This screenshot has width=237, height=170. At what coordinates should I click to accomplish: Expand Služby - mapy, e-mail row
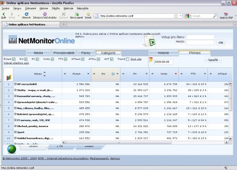point(15,90)
